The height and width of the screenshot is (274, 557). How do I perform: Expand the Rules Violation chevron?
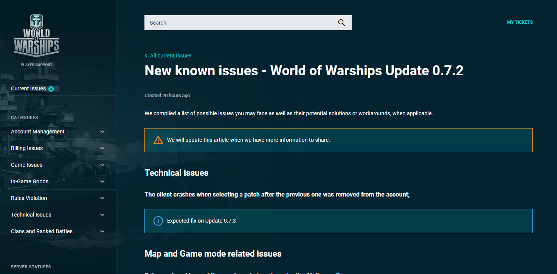[102, 198]
